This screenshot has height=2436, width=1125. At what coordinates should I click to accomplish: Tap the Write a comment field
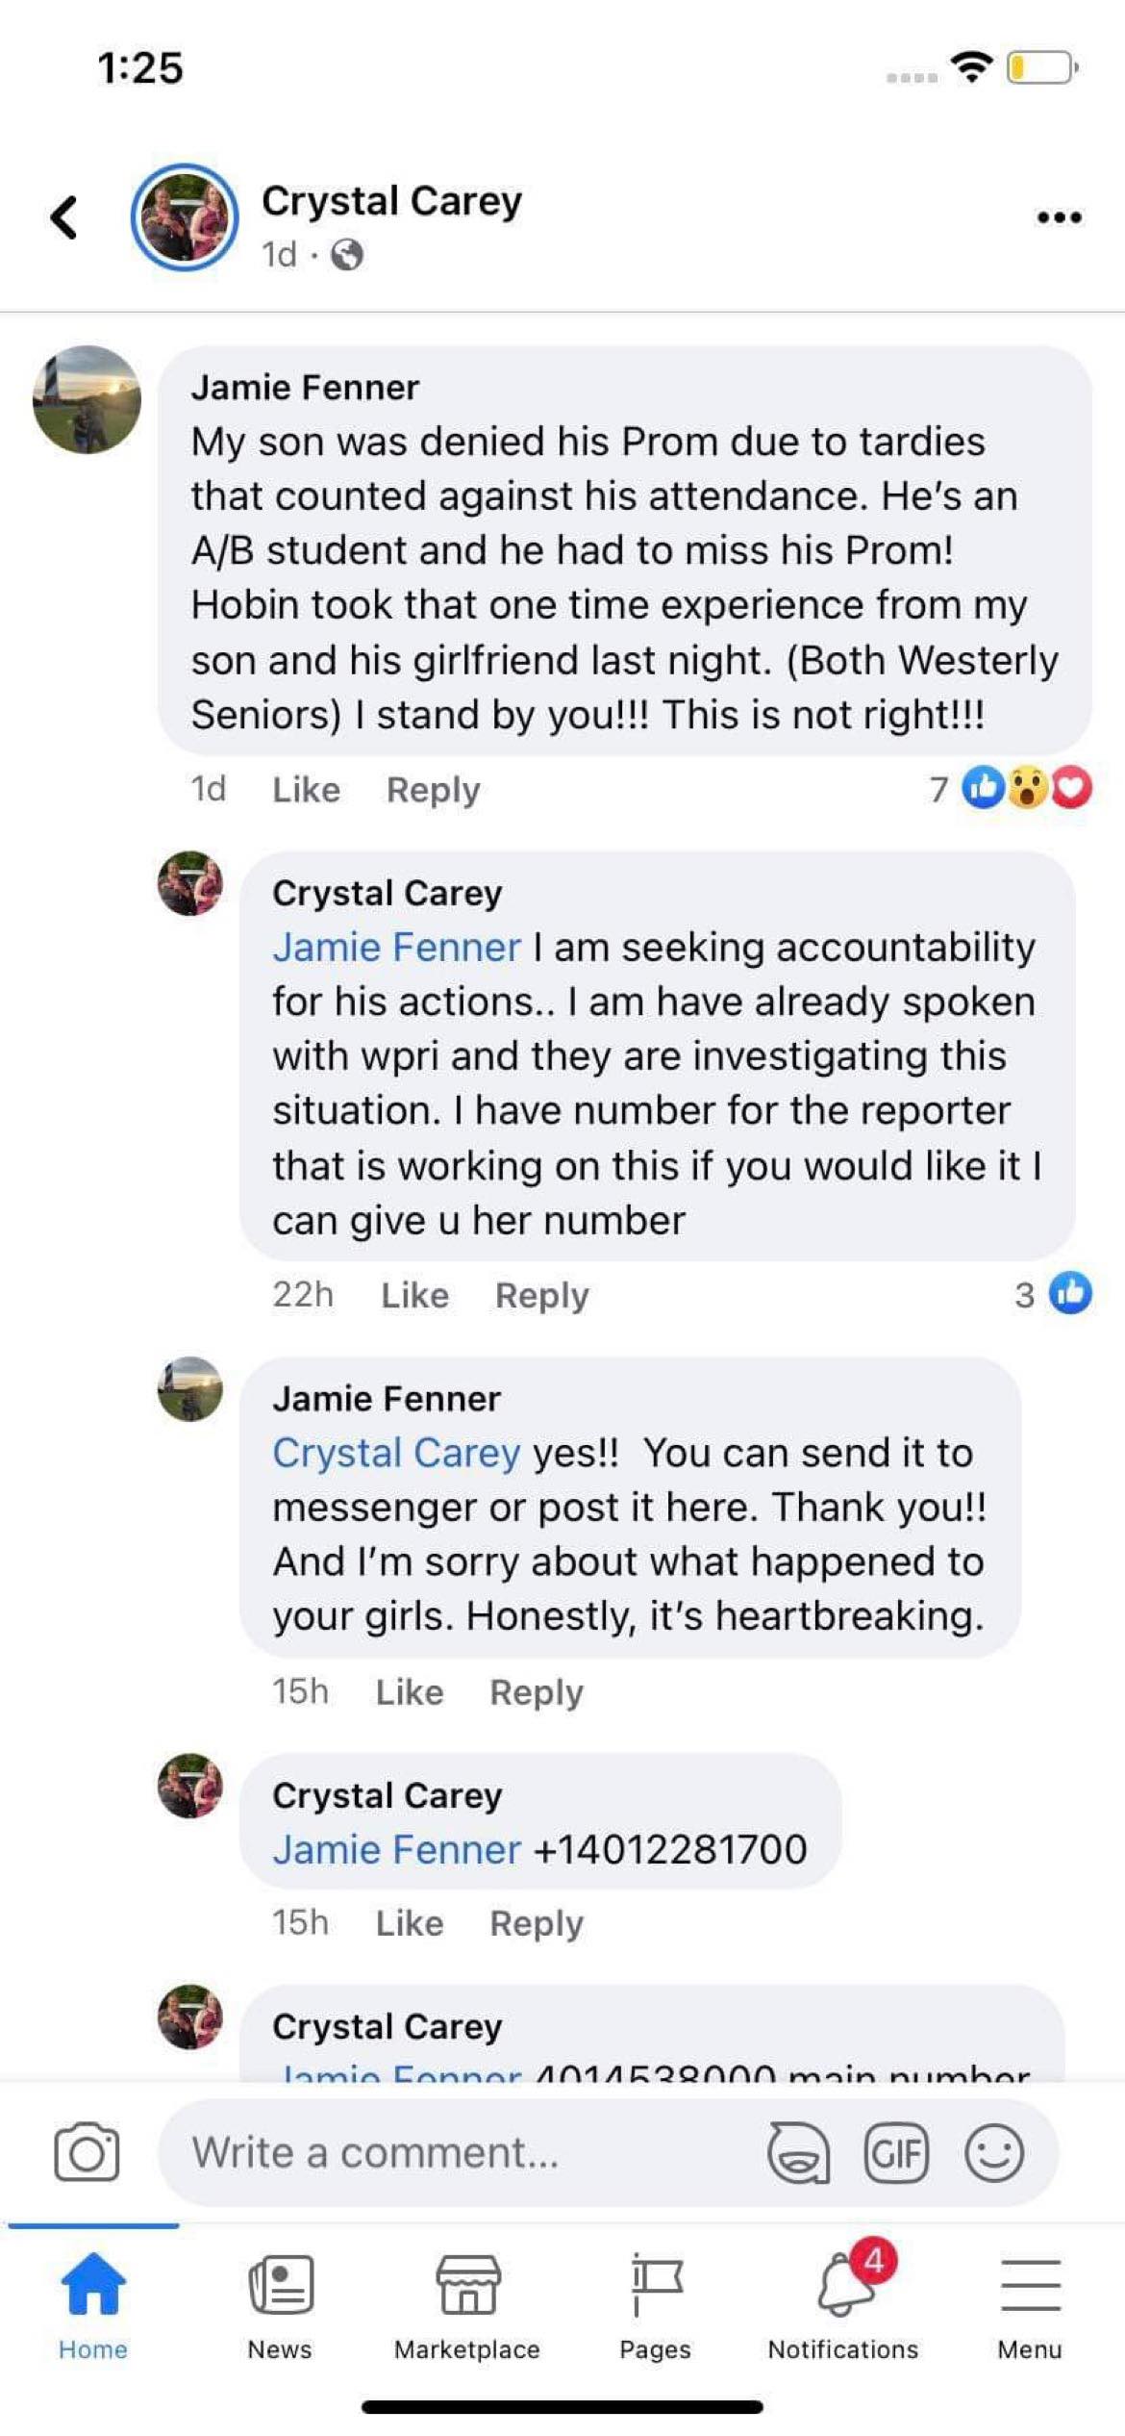click(x=462, y=2152)
